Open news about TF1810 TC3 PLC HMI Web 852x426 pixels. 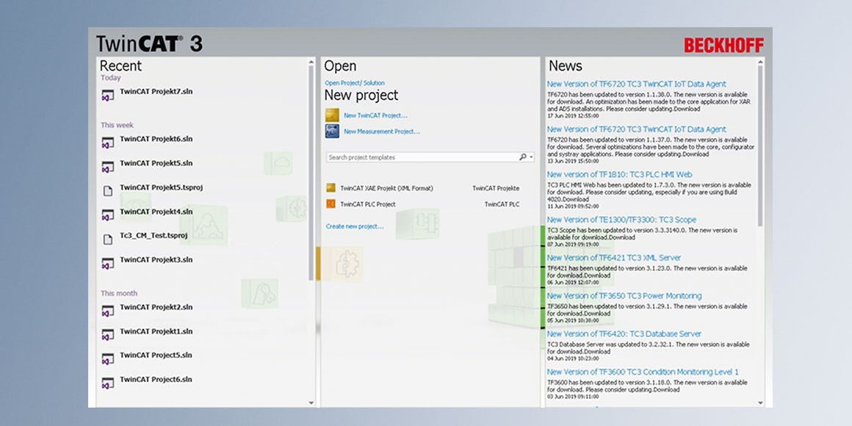tap(619, 175)
